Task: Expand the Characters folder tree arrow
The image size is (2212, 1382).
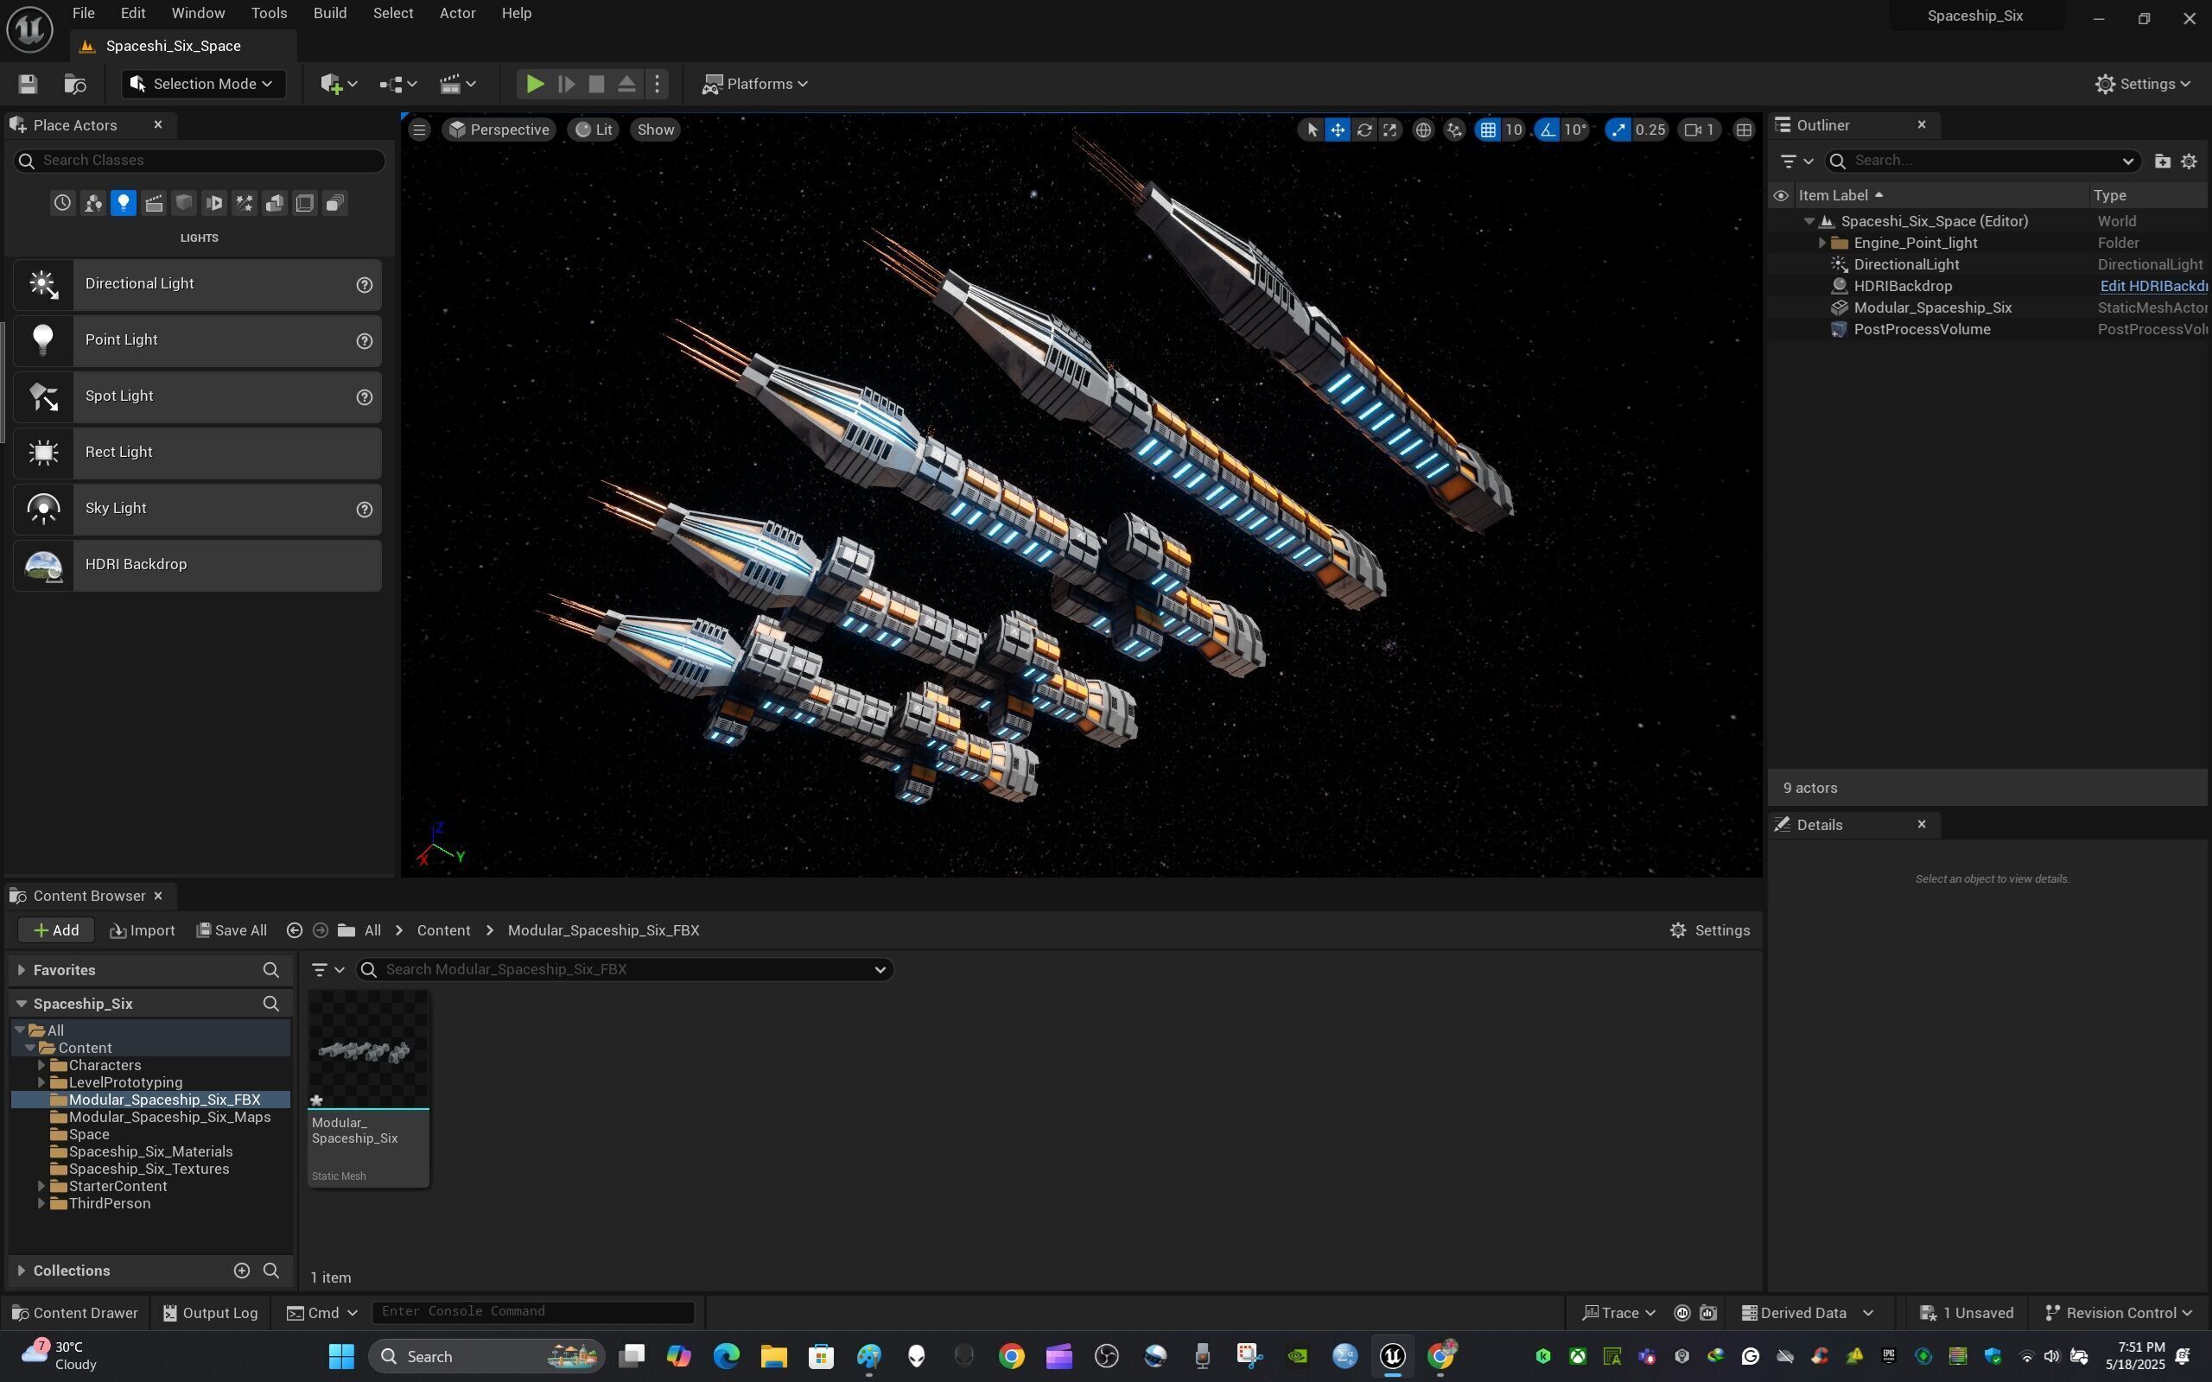Action: 41,1066
